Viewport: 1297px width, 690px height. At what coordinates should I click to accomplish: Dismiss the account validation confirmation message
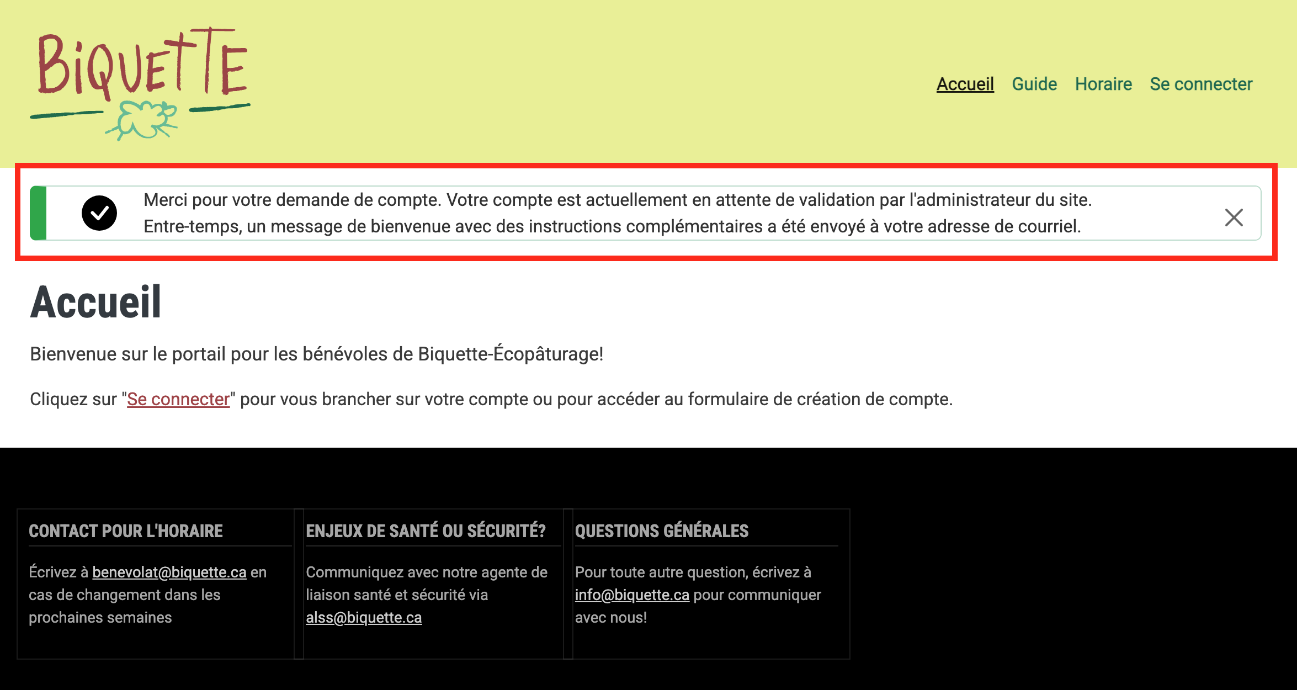coord(1234,218)
